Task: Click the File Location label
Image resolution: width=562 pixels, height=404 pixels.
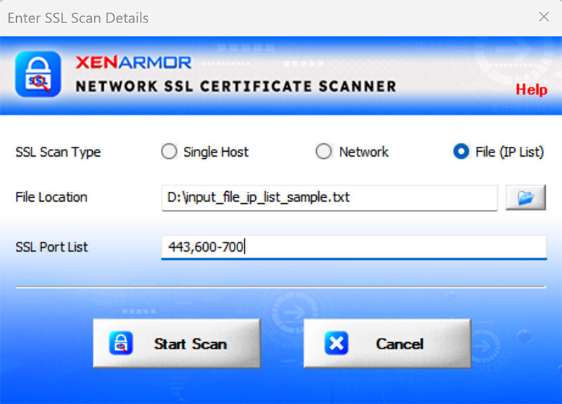Action: 51,197
